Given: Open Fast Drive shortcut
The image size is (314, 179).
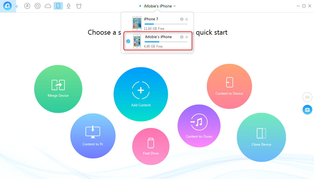Looking at the screenshot, I should pos(151,146).
